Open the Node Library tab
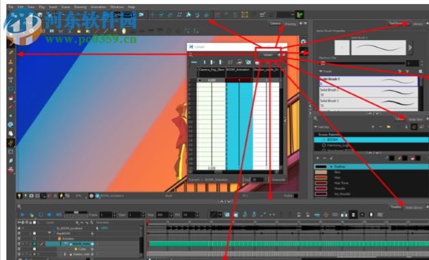Viewport: 429px width, 260px height. (x=414, y=208)
